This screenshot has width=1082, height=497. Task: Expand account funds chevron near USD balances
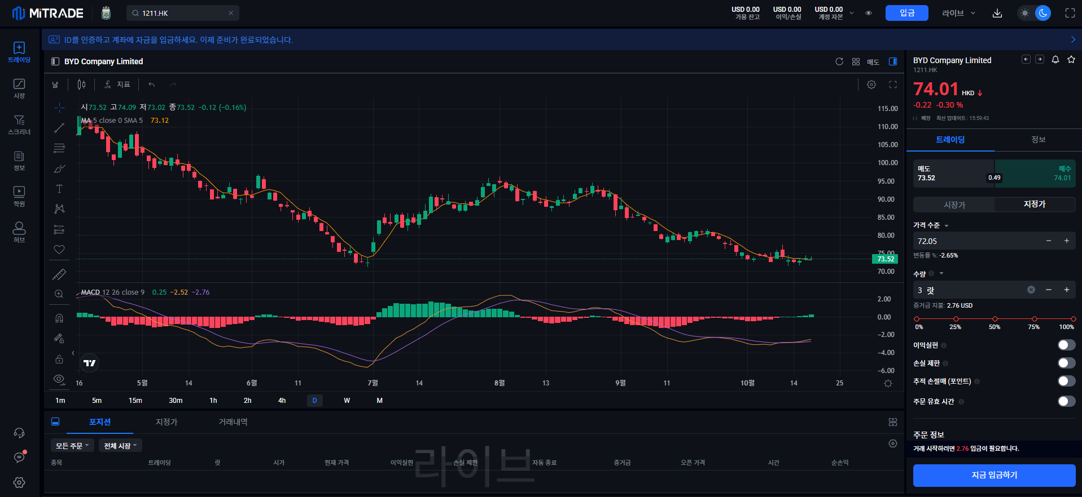(x=852, y=13)
